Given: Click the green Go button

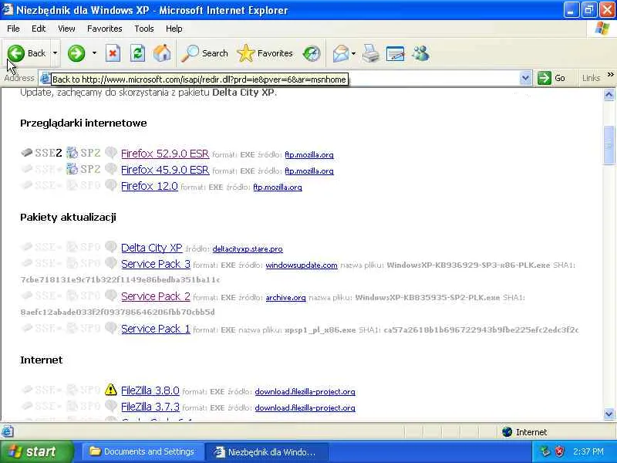Looking at the screenshot, I should point(551,78).
